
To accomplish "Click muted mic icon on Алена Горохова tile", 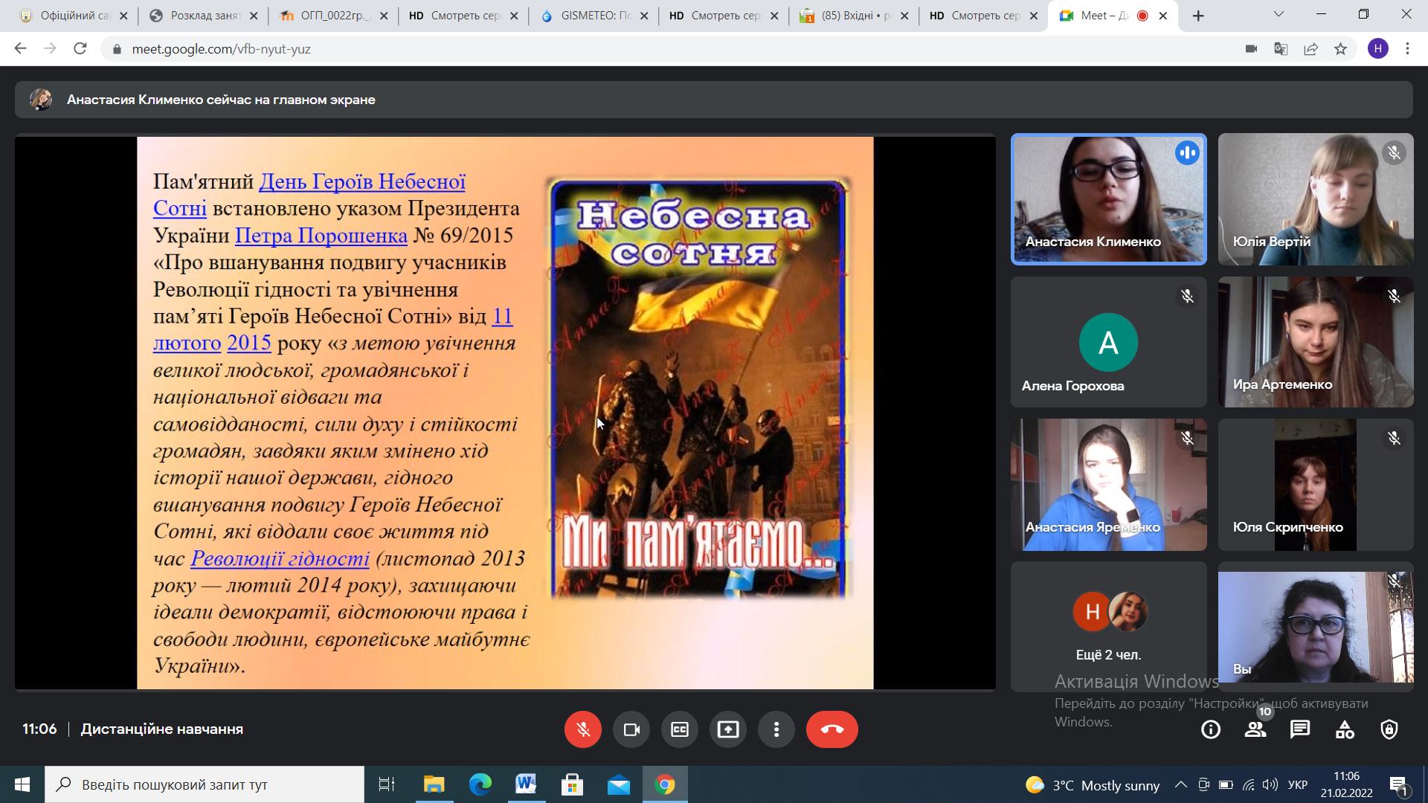I will (1187, 296).
